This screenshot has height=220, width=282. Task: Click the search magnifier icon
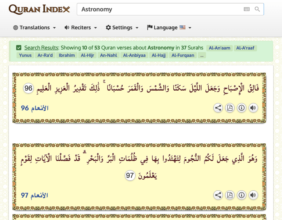[x=257, y=9]
